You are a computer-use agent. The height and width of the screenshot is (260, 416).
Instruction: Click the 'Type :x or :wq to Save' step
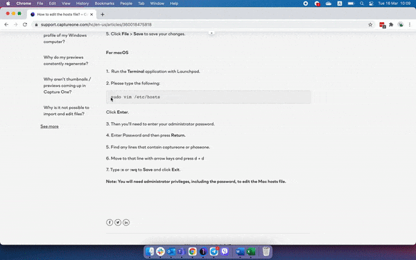[144, 170]
